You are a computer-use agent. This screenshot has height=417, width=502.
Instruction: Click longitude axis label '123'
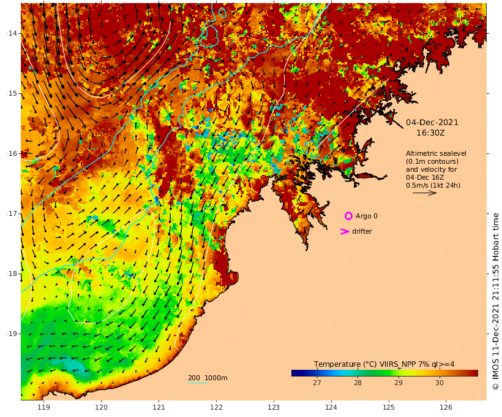(x=274, y=407)
